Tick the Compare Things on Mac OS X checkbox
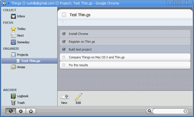This screenshot has height=117, width=194. [x=64, y=57]
